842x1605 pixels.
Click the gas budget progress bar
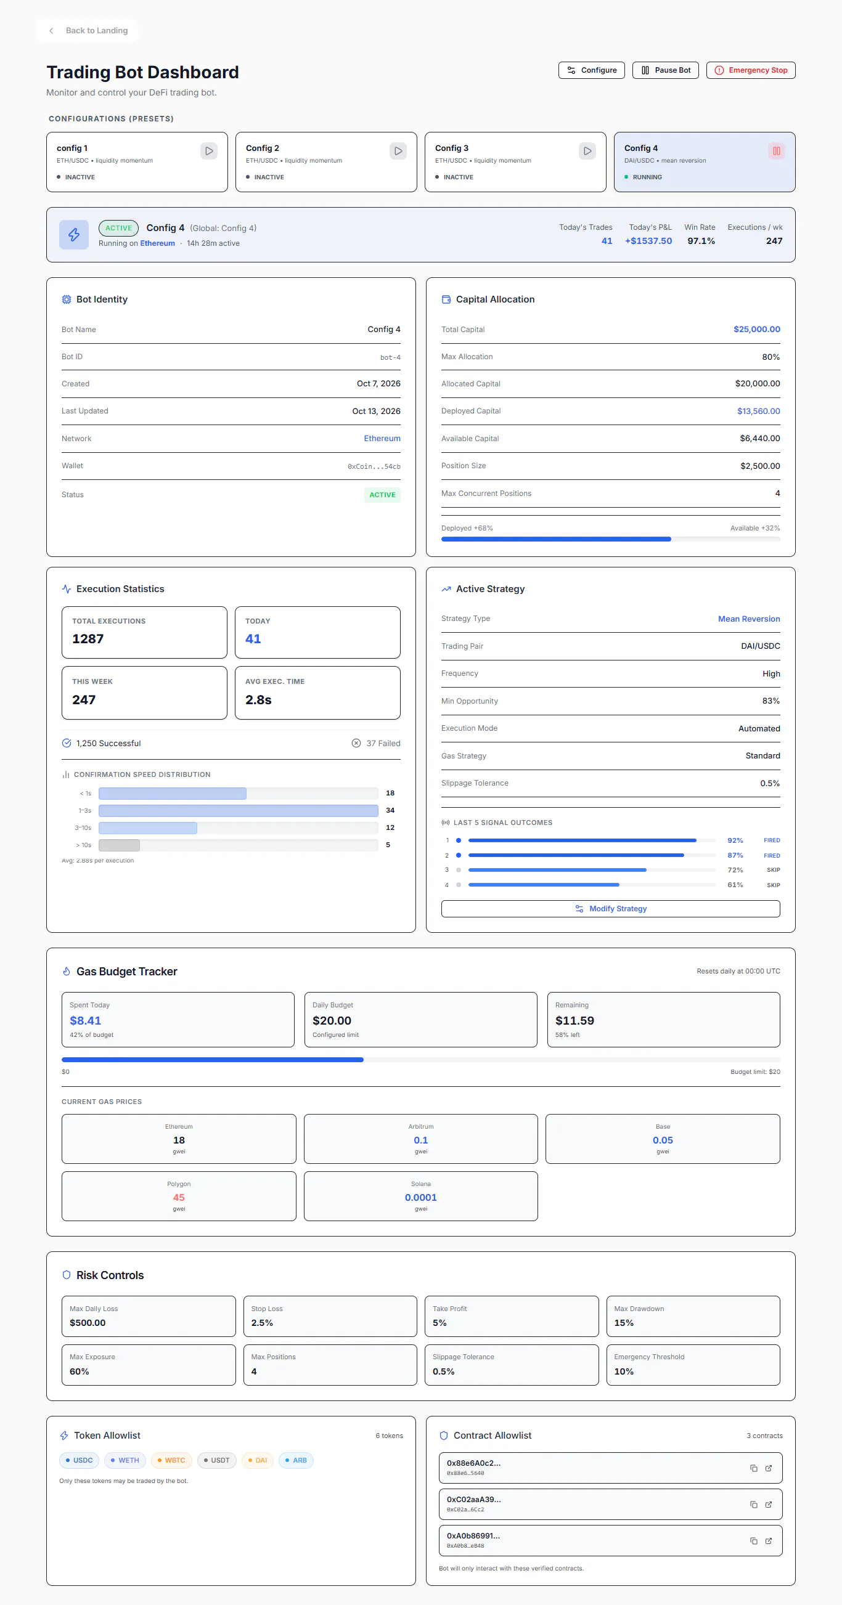(420, 1060)
